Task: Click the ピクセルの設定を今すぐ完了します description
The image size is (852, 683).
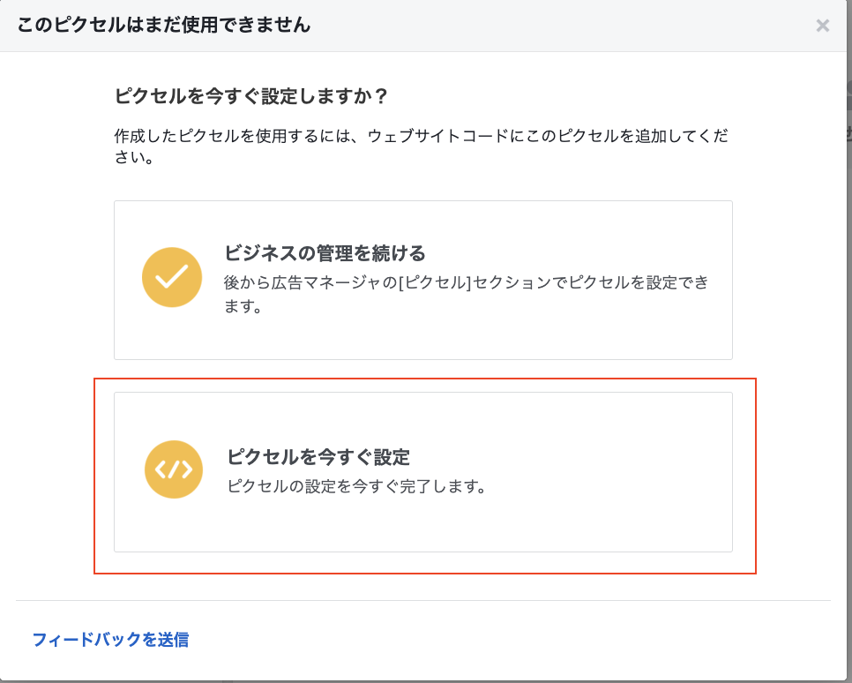Action: click(356, 485)
